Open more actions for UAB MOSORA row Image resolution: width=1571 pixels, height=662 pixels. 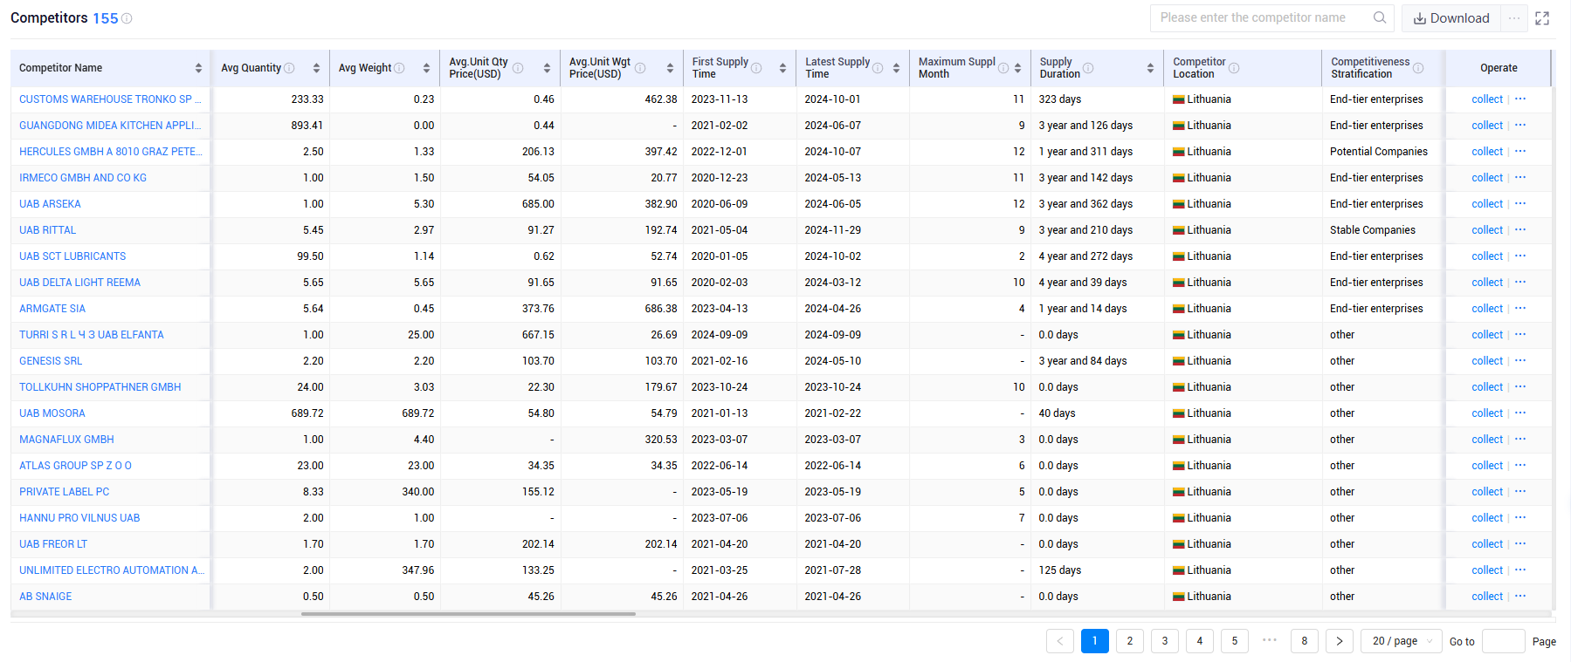[x=1520, y=413]
